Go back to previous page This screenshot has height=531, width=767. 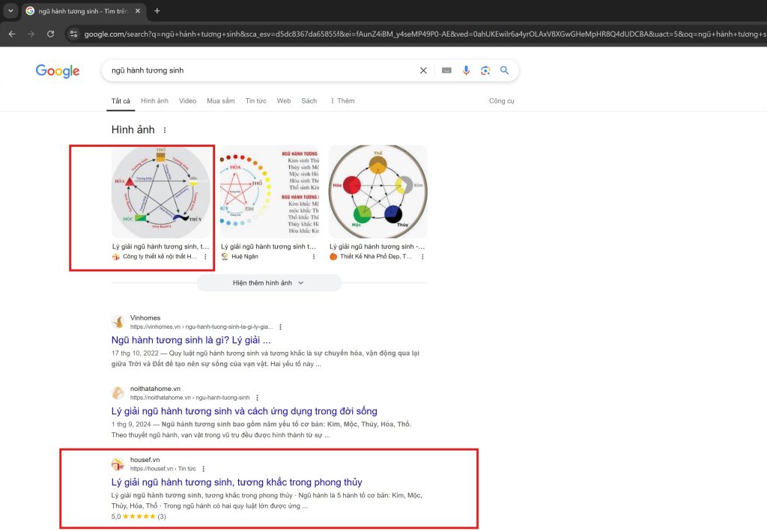click(12, 34)
